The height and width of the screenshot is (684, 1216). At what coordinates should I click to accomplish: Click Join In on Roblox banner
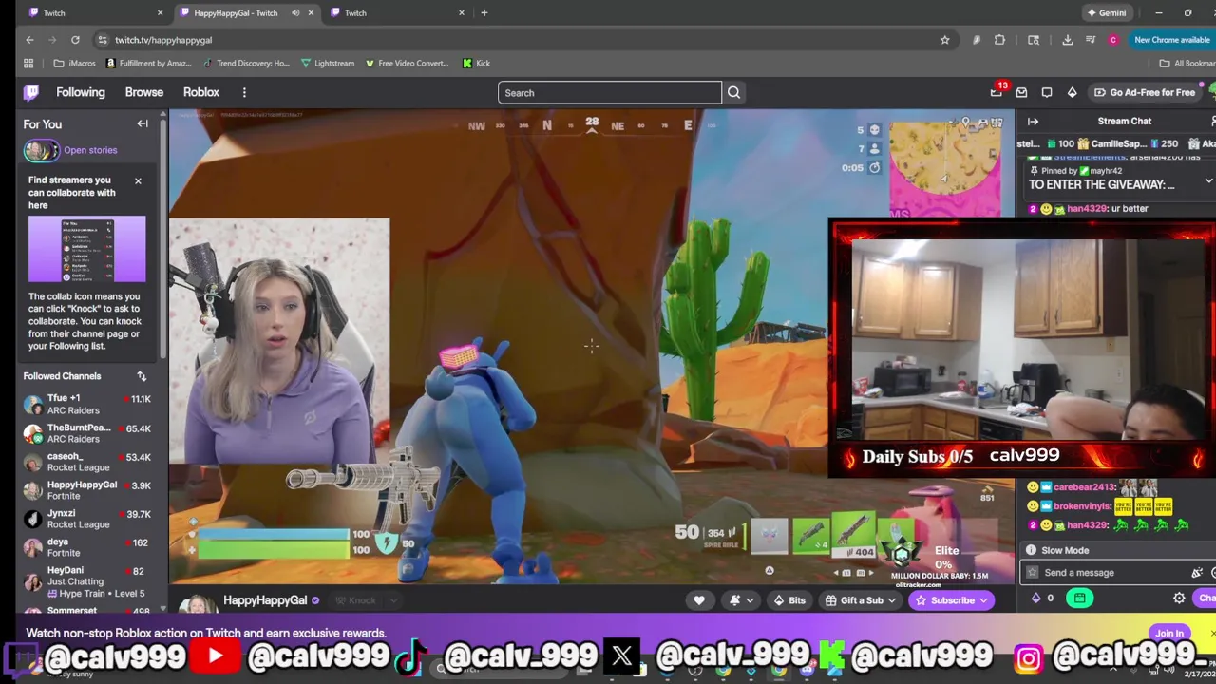[x=1169, y=633]
